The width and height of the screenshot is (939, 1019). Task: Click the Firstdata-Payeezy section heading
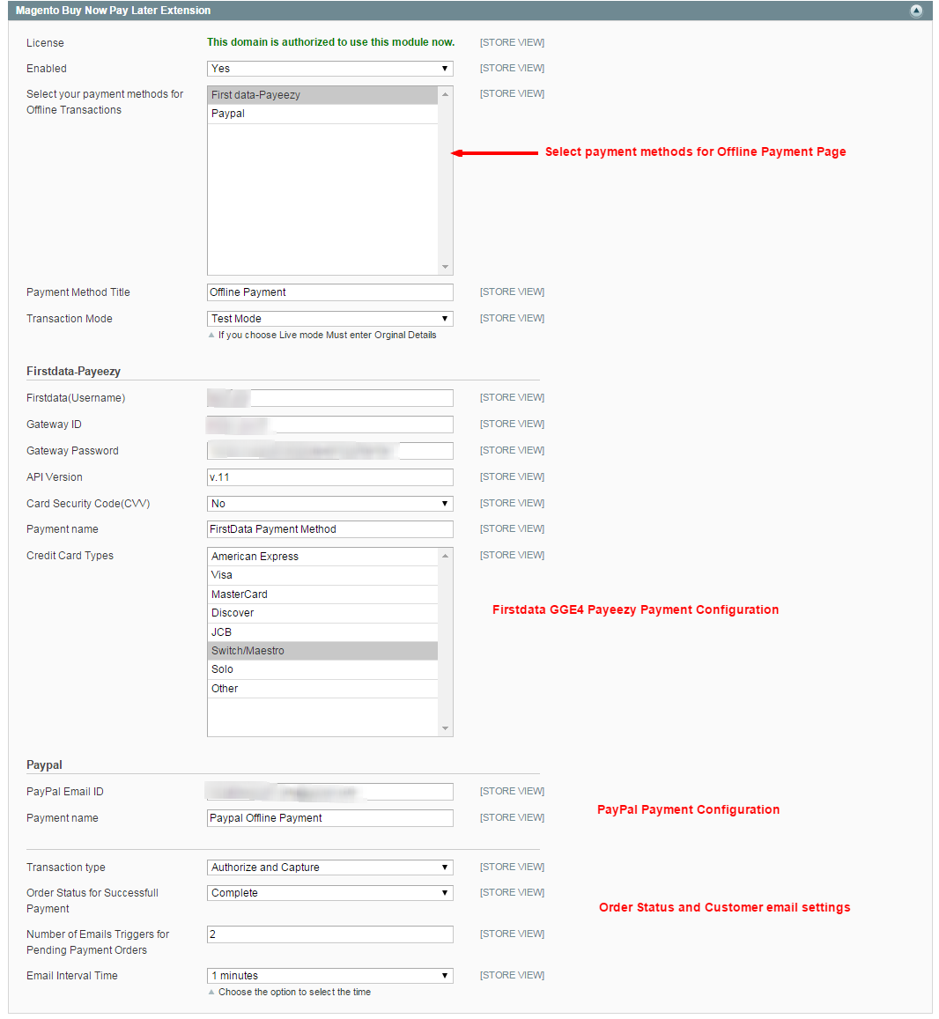coord(73,372)
